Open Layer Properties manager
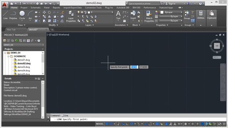 tap(71, 16)
